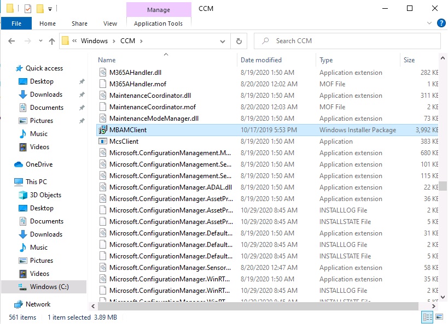Screen dimensions: 448x324
Task: Click the Music icon under Quick access
Action: coord(23,134)
